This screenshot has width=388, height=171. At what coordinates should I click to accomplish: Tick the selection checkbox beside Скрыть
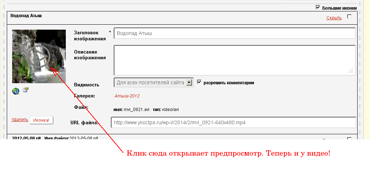point(349,16)
